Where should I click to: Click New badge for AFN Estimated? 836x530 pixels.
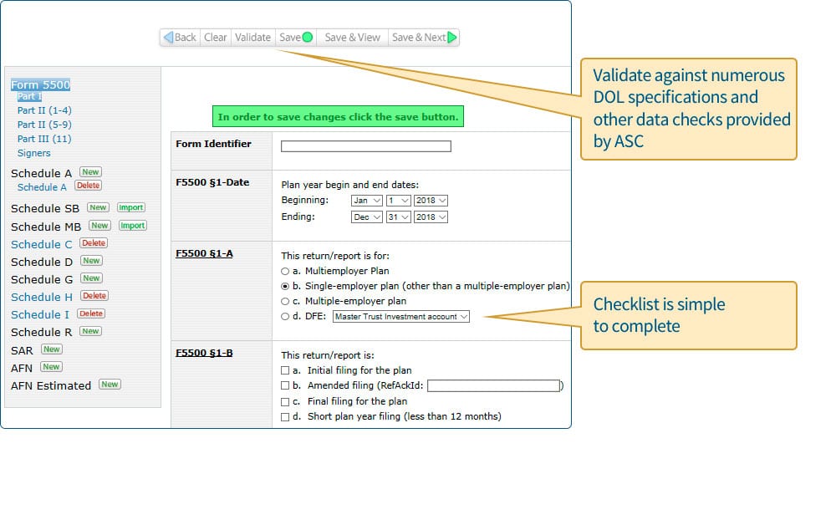click(x=110, y=384)
